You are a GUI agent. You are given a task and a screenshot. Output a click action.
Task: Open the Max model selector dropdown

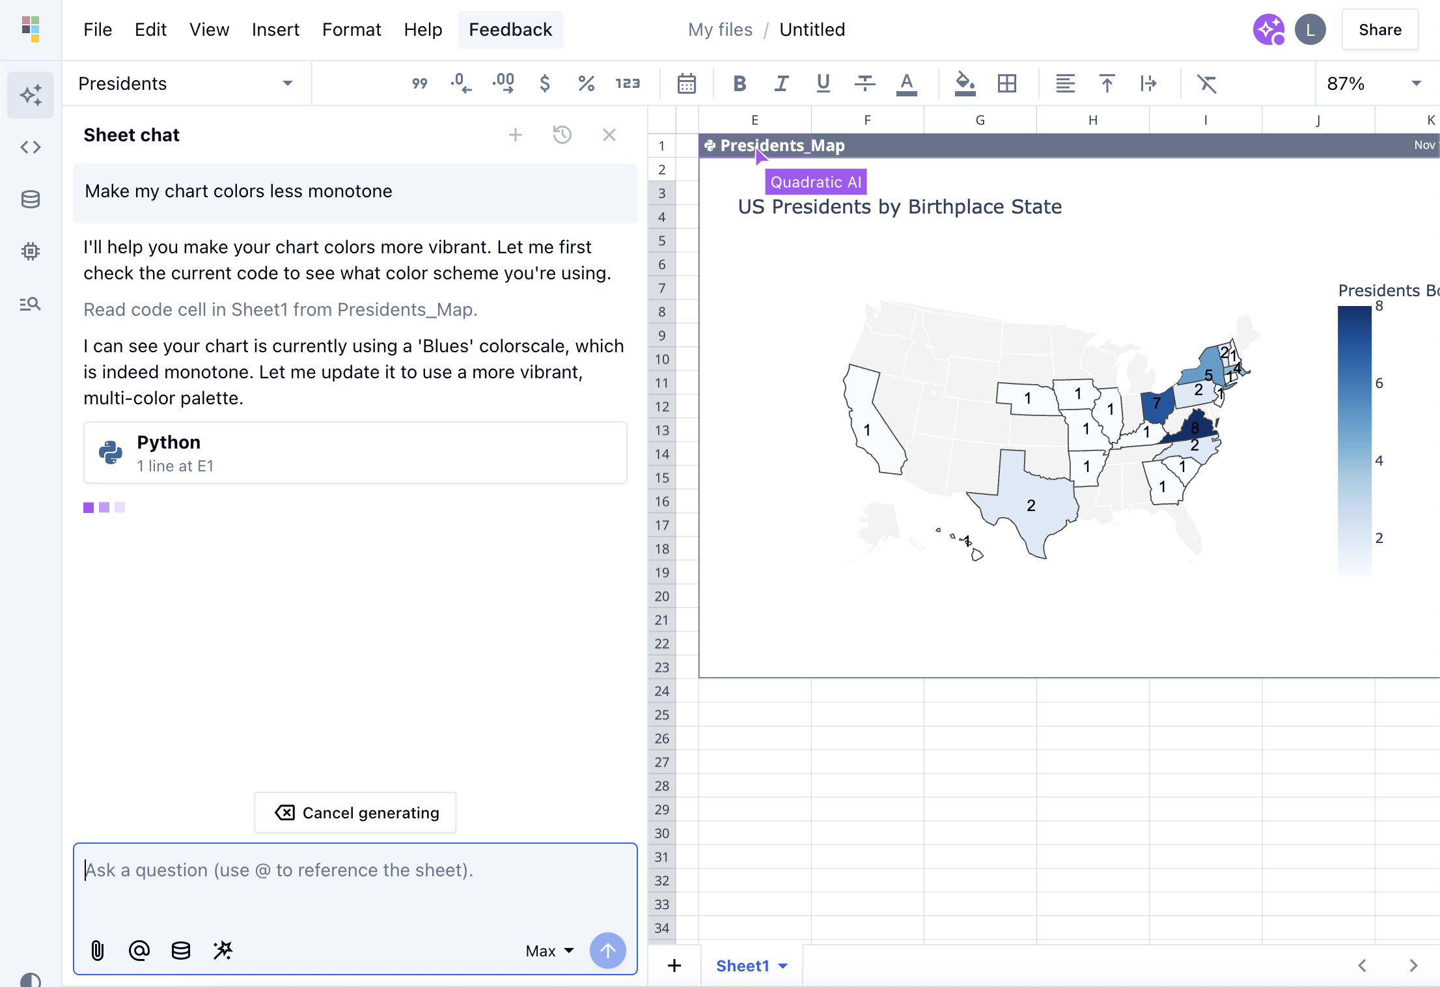(549, 951)
